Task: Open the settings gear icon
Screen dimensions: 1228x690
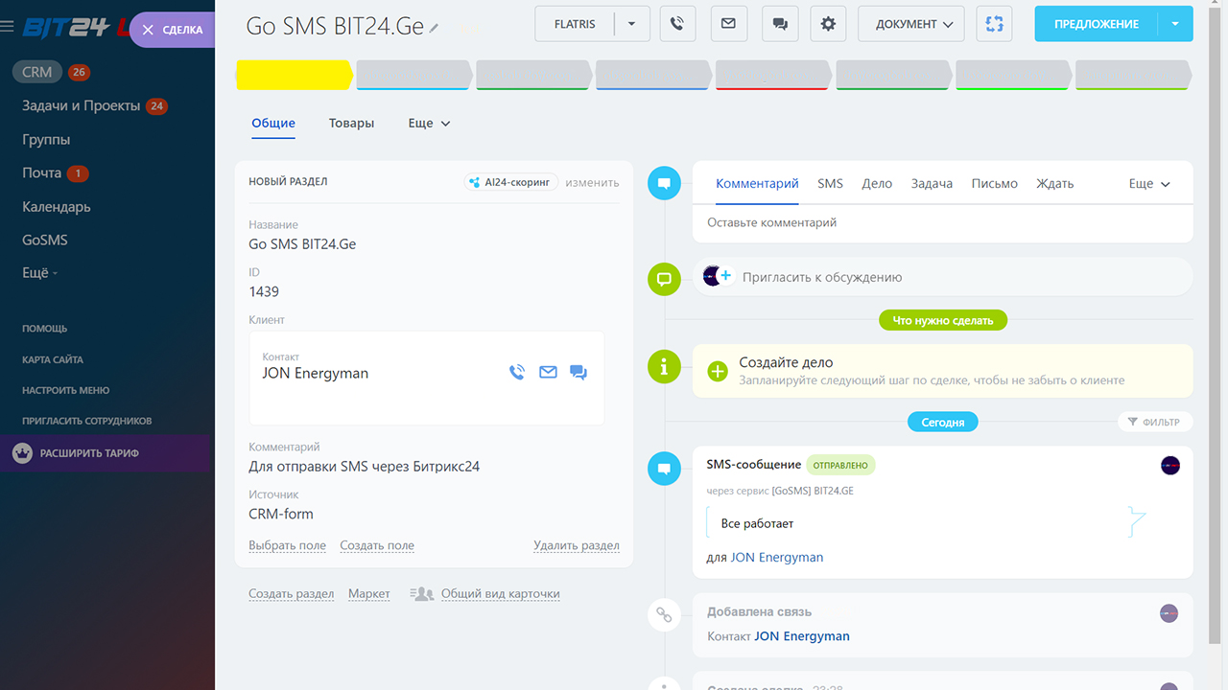Action: tap(828, 24)
